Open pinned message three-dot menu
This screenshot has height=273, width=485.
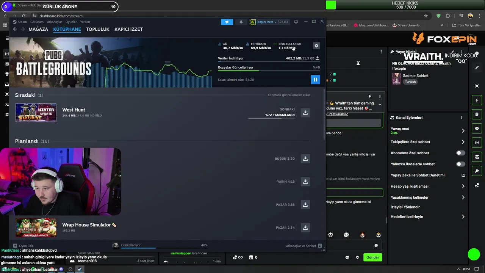380,96
